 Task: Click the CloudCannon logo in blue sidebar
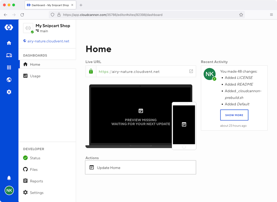pyautogui.click(x=9, y=27)
